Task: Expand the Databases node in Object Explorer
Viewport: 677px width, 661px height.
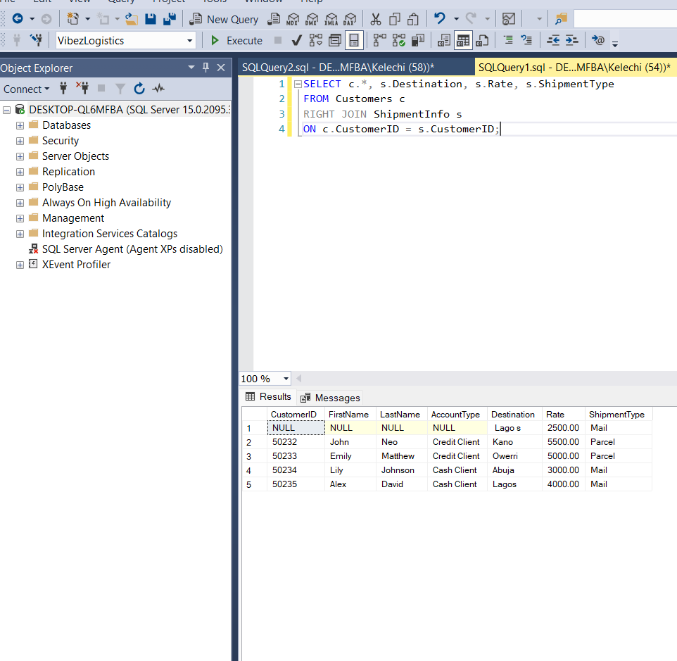Action: point(20,125)
